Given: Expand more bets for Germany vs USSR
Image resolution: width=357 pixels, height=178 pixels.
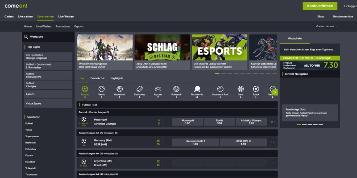Looking at the screenshot, I should pos(273,142).
